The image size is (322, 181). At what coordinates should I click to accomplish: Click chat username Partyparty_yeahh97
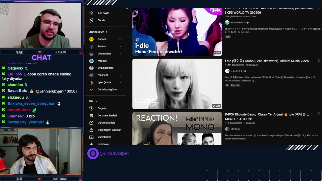click(26, 122)
